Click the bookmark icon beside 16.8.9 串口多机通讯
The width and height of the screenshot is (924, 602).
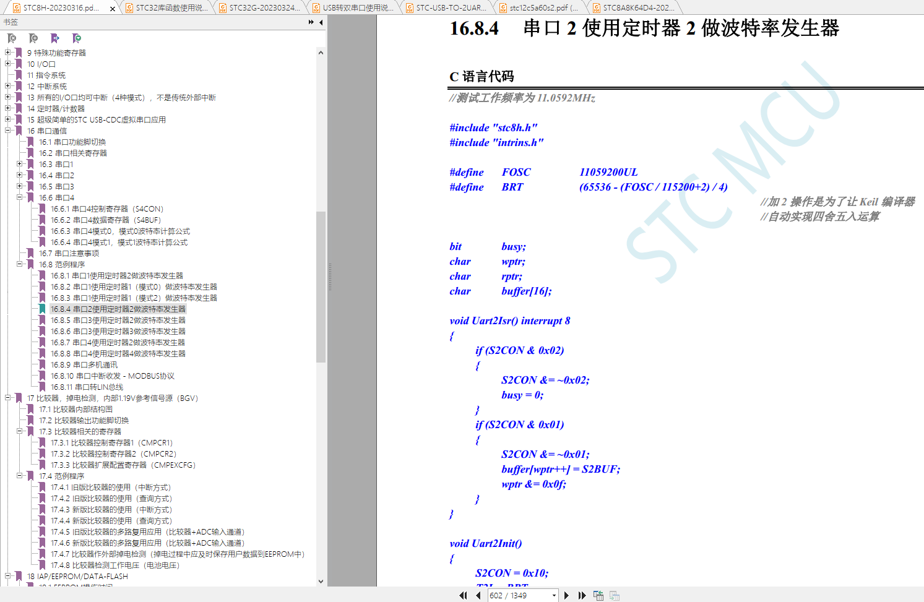pyautogui.click(x=42, y=365)
